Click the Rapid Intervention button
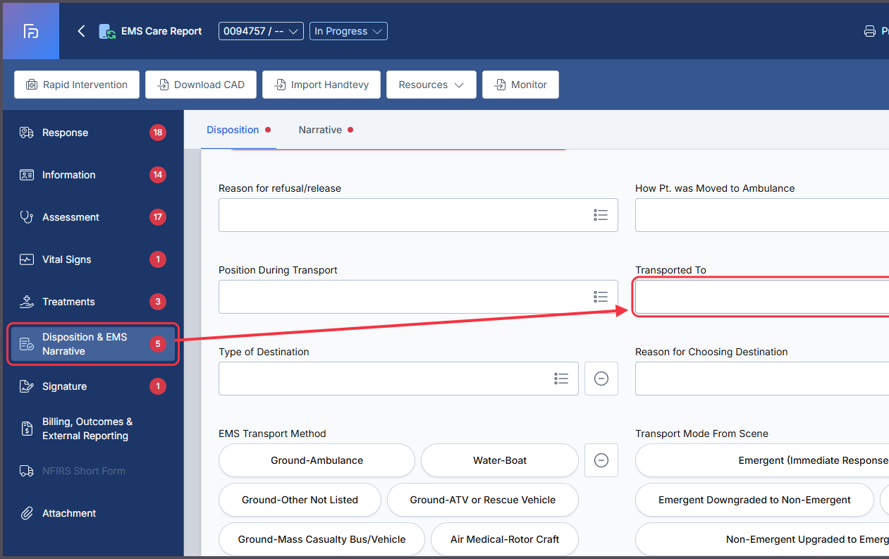Viewport: 889px width, 559px height. (77, 85)
